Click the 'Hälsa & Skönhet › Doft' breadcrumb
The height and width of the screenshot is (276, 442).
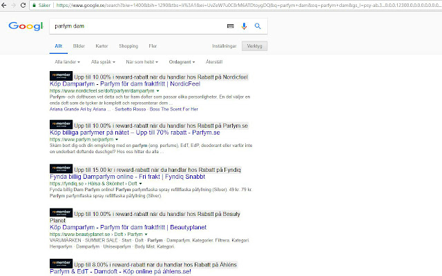tap(113, 184)
